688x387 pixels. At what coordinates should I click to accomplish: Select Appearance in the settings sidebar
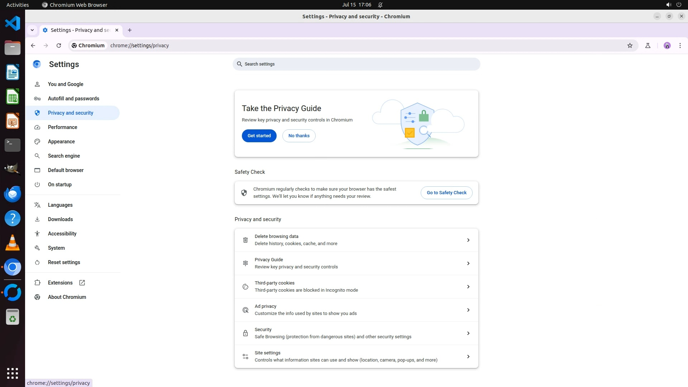point(61,142)
